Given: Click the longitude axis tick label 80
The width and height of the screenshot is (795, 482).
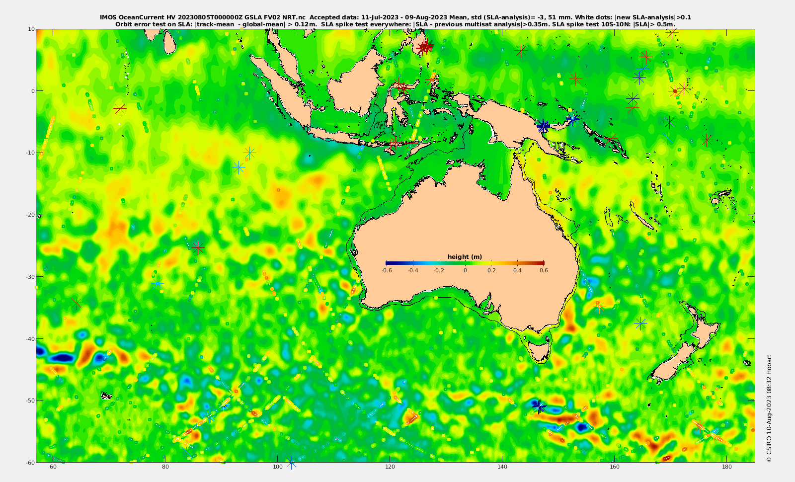Looking at the screenshot, I should [165, 467].
